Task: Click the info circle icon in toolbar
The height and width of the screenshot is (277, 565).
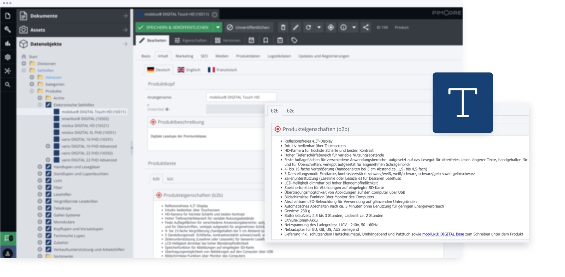Action: [x=343, y=27]
